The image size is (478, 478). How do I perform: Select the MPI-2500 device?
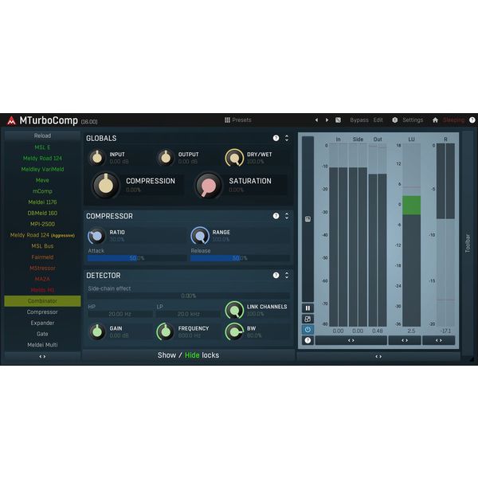pos(42,224)
